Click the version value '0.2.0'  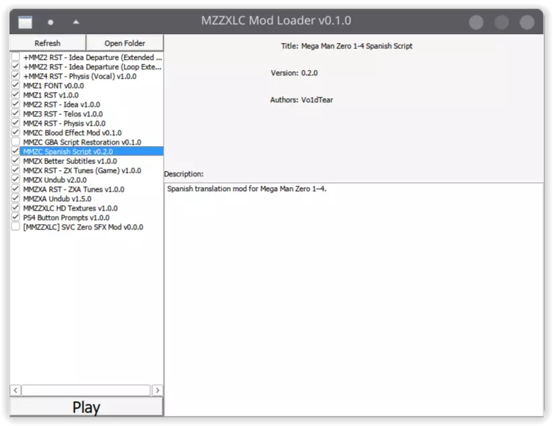[x=309, y=73]
